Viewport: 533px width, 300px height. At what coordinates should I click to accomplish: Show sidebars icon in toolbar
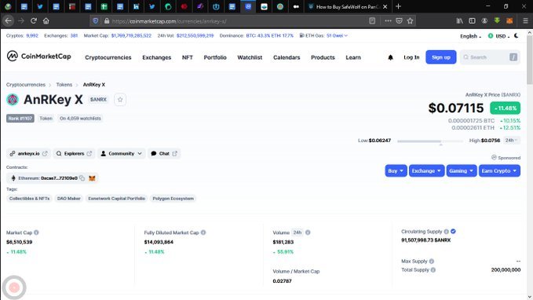click(x=472, y=20)
